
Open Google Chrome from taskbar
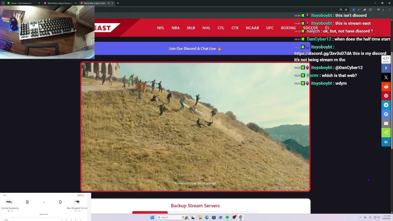[241, 217]
